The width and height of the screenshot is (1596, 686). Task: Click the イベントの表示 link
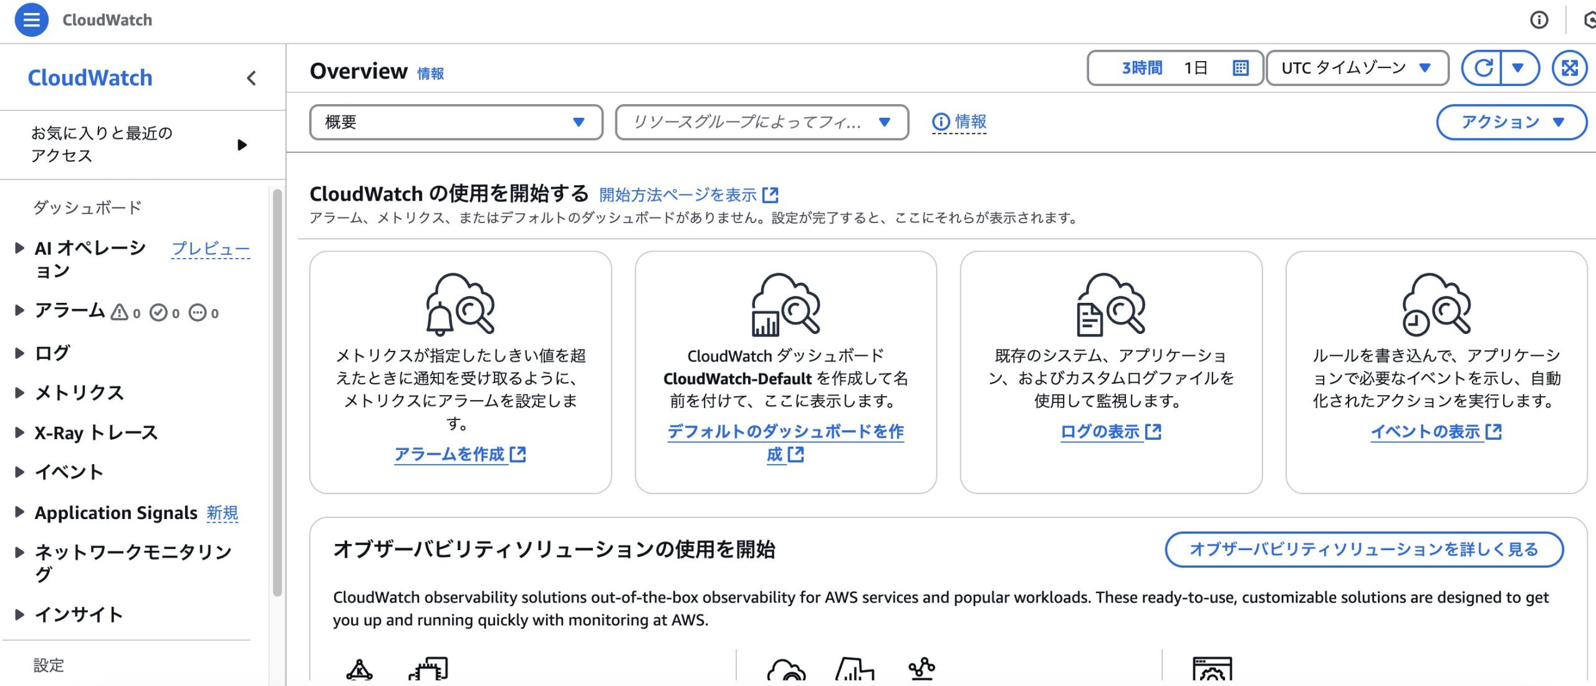[x=1436, y=431]
